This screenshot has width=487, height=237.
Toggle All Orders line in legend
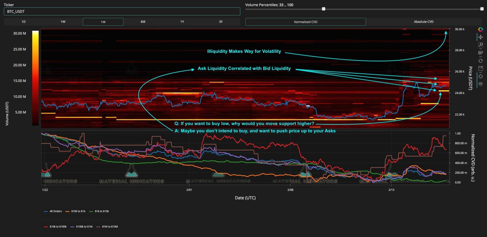(x=53, y=211)
